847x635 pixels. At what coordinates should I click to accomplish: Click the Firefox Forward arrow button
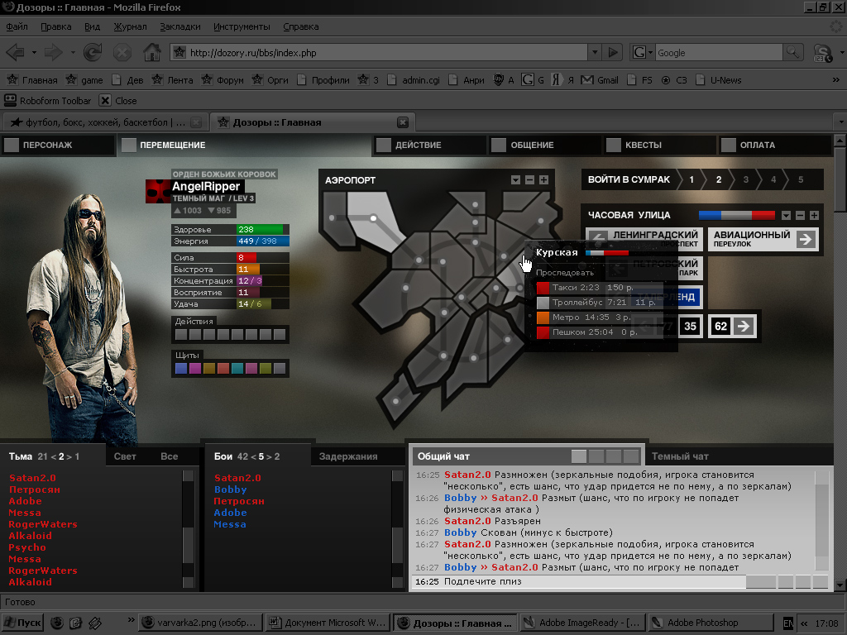[x=53, y=52]
